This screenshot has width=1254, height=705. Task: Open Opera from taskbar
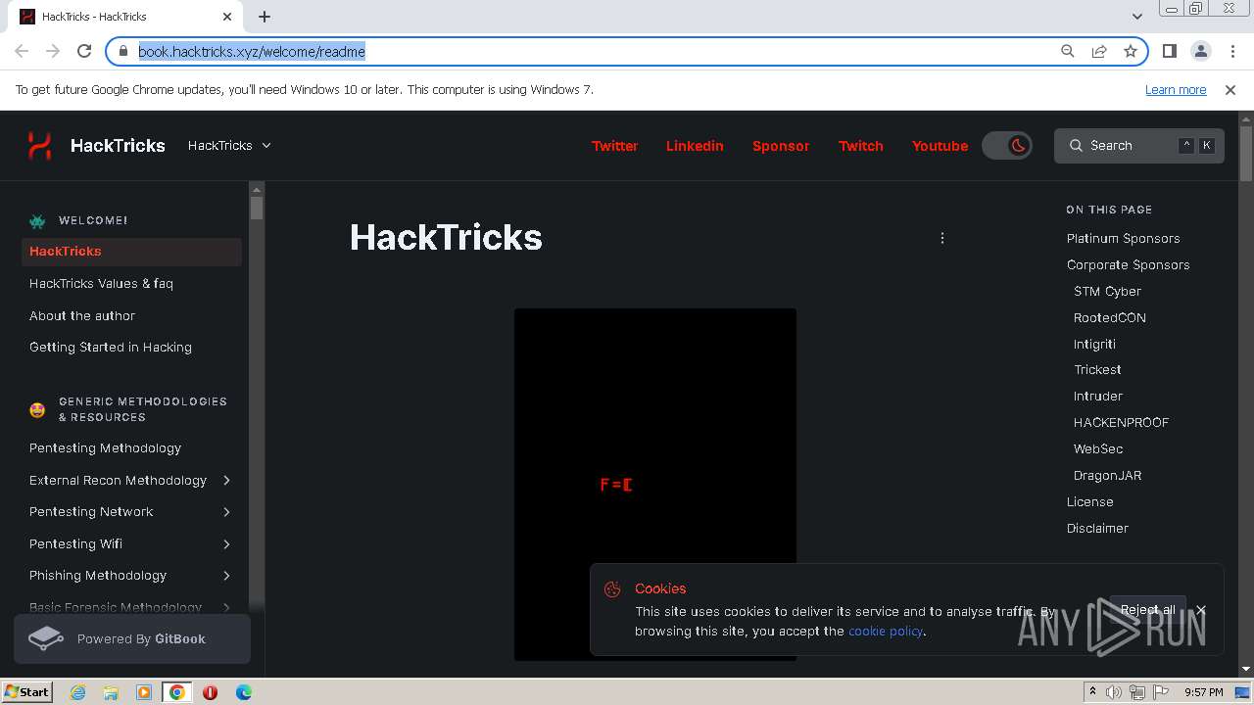(210, 692)
